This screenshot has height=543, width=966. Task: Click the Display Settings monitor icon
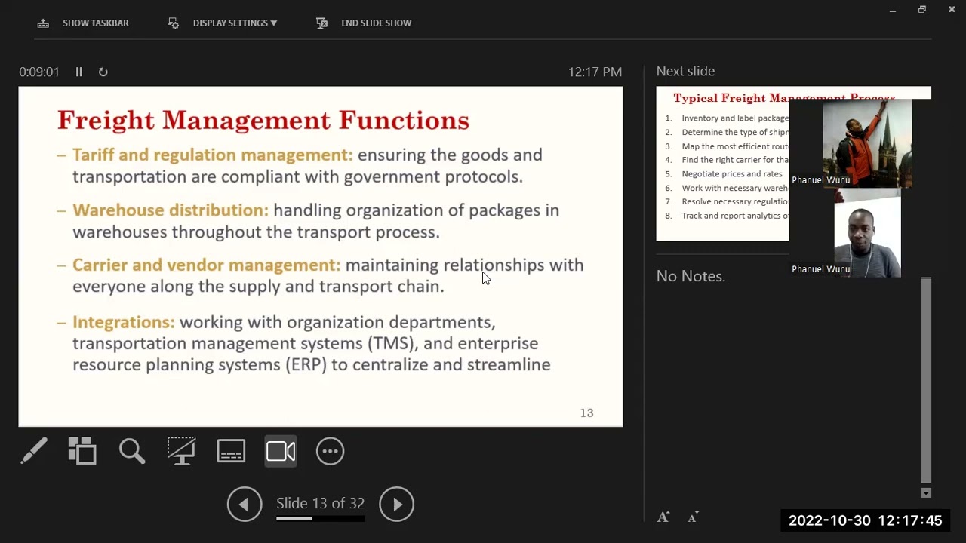174,23
